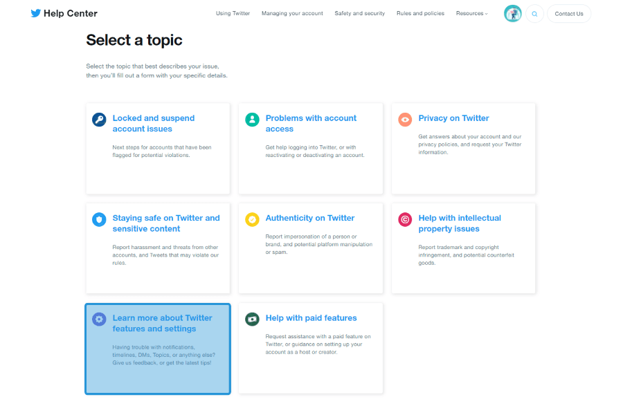Click the gear icon for features and settings

pyautogui.click(x=99, y=319)
